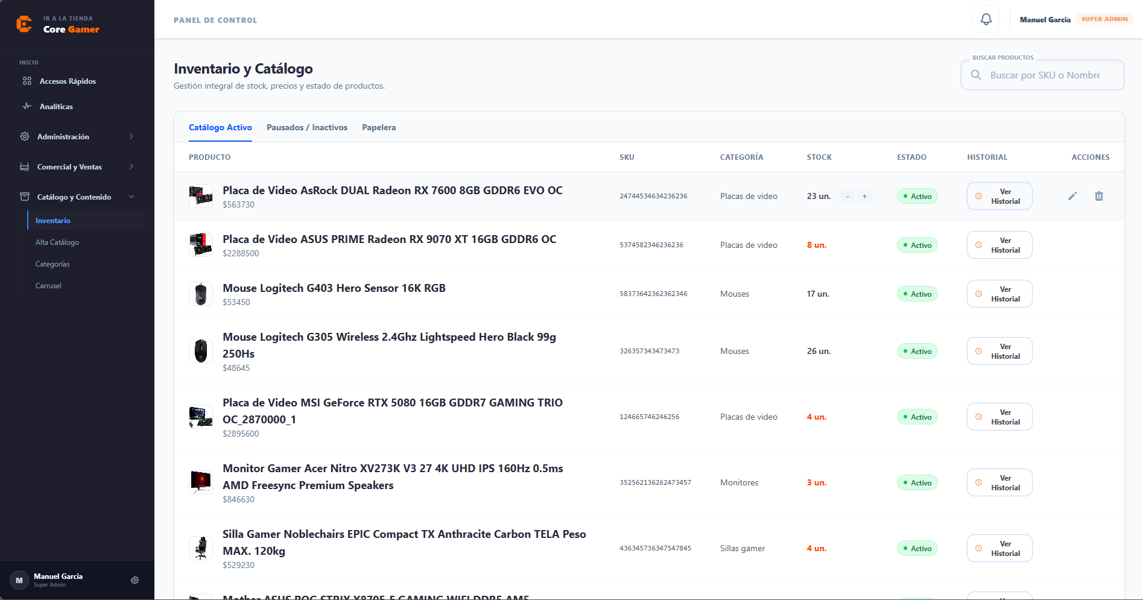
Task: Click Active status badge of Logitech G403
Action: tap(917, 294)
